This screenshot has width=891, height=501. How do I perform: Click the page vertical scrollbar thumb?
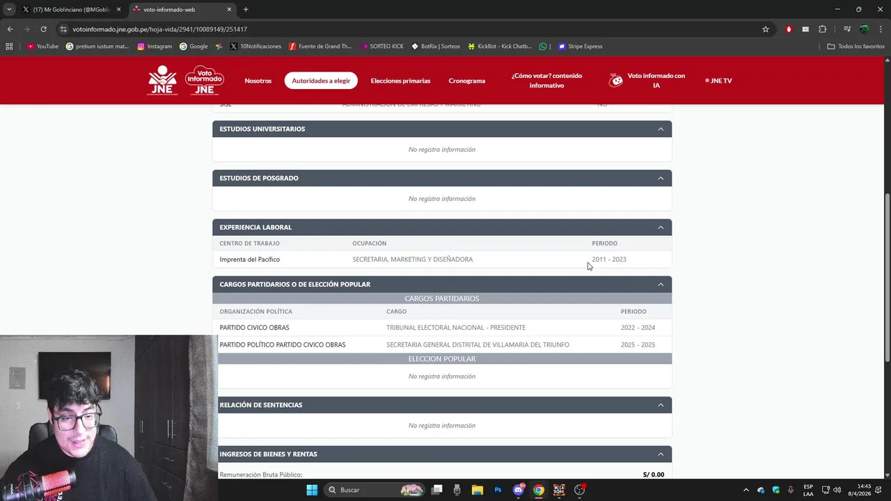pyautogui.click(x=887, y=278)
